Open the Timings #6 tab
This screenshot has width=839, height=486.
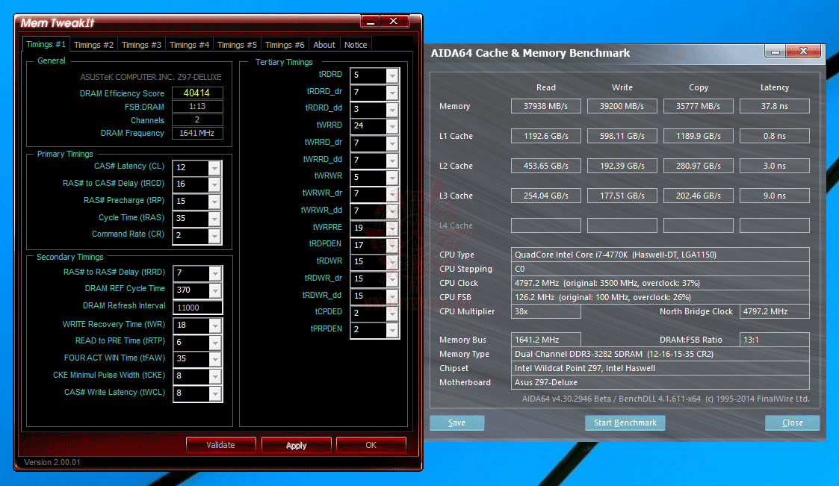pyautogui.click(x=285, y=45)
